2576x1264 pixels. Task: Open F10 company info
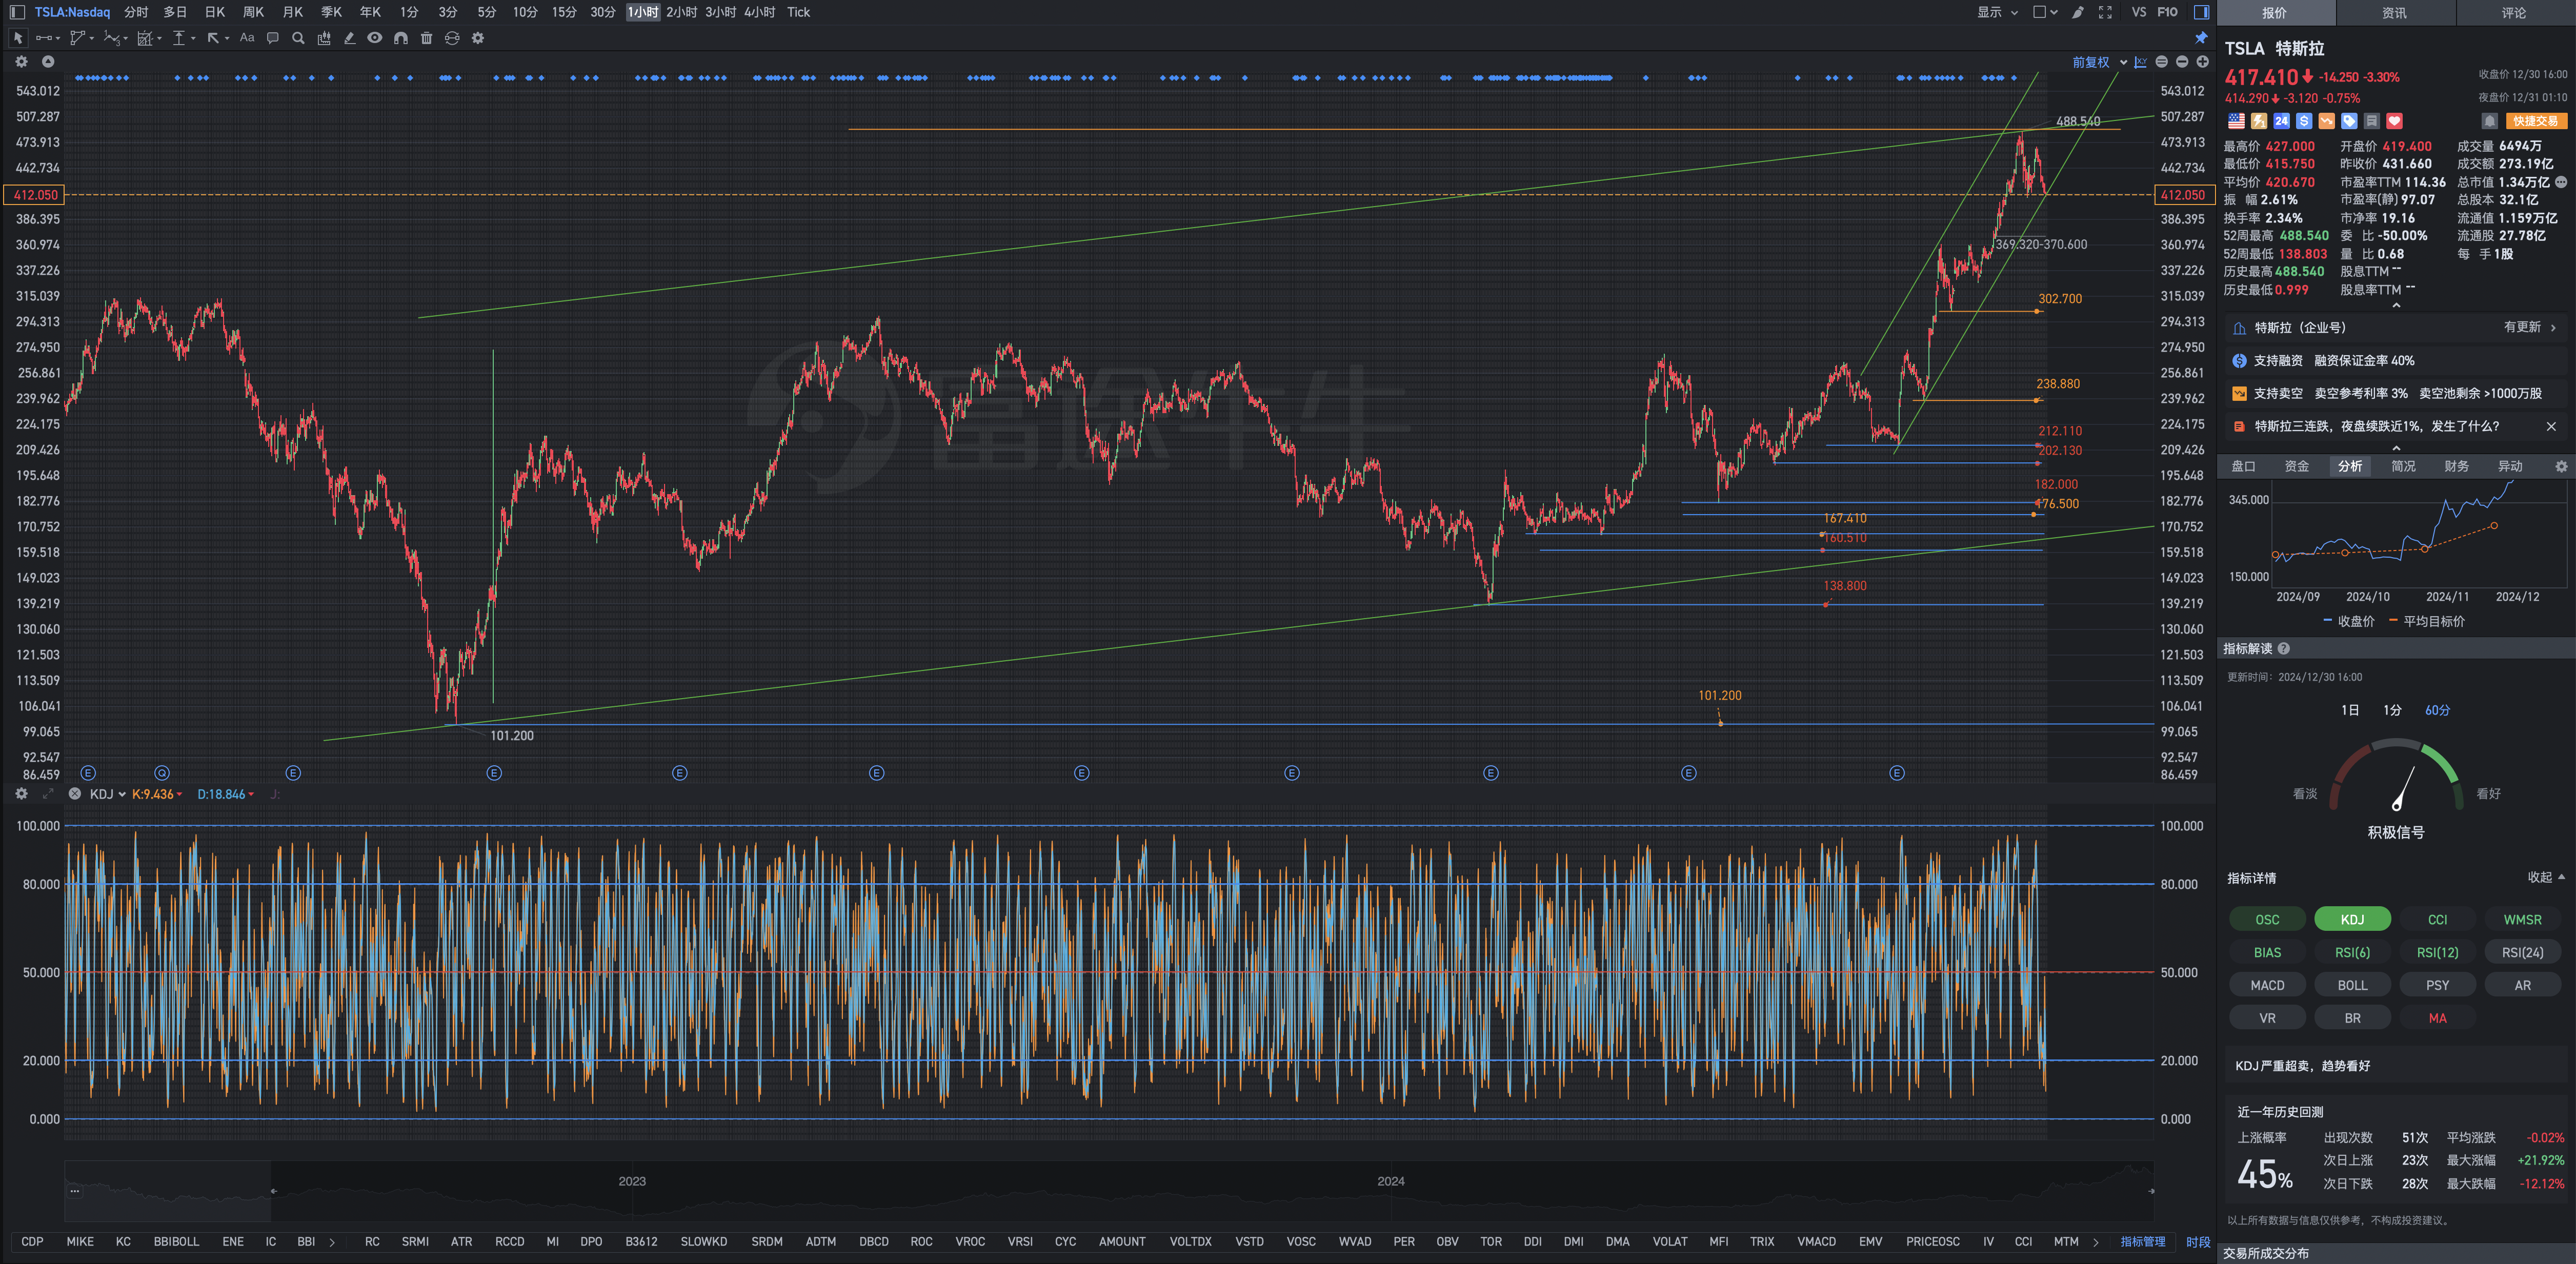pyautogui.click(x=2167, y=12)
